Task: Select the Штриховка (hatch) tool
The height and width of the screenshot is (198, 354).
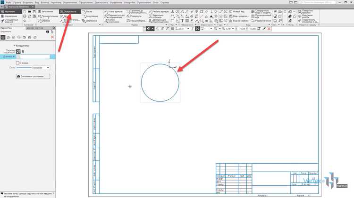Action: point(90,21)
